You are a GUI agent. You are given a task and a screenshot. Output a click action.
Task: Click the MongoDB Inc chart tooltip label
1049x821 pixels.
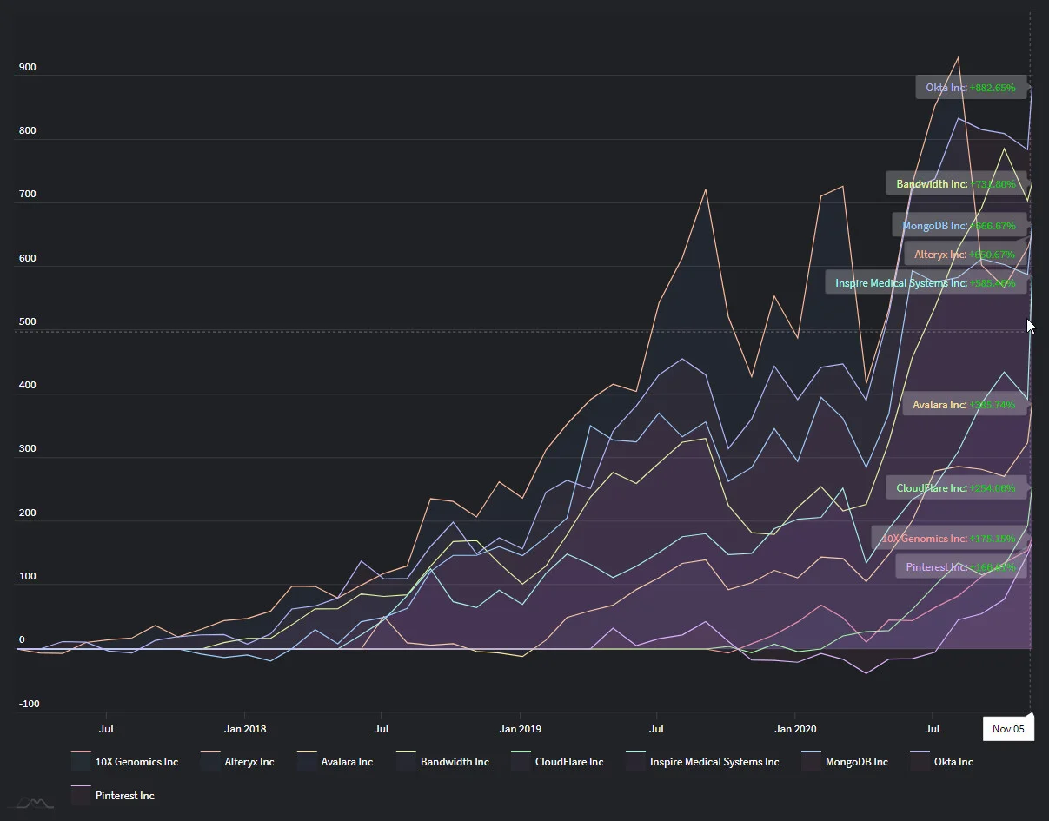[x=959, y=226]
